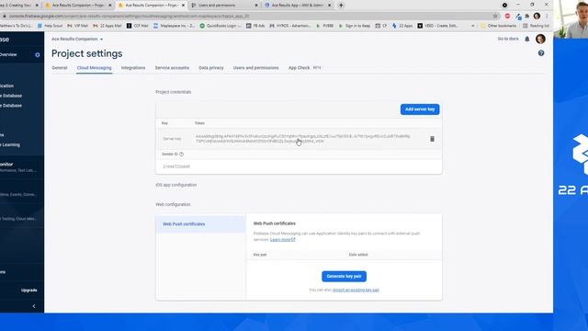Select the Sender ID number value
588x331 pixels.
tap(176, 166)
